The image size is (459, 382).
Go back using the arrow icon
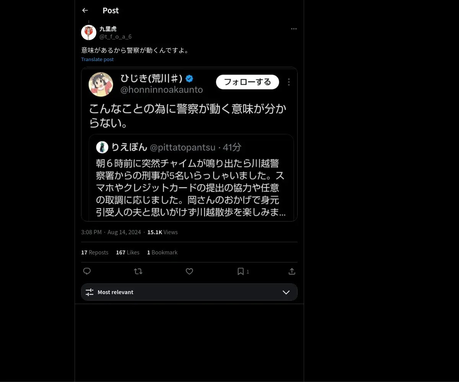click(x=85, y=11)
